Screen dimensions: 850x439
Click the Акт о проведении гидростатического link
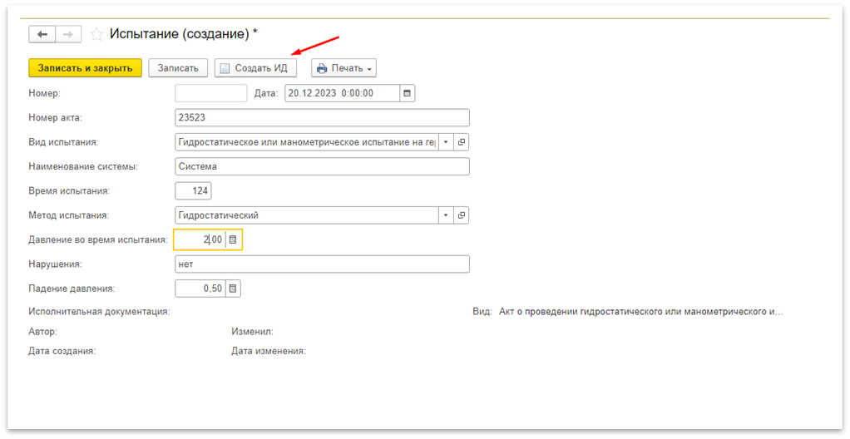641,313
